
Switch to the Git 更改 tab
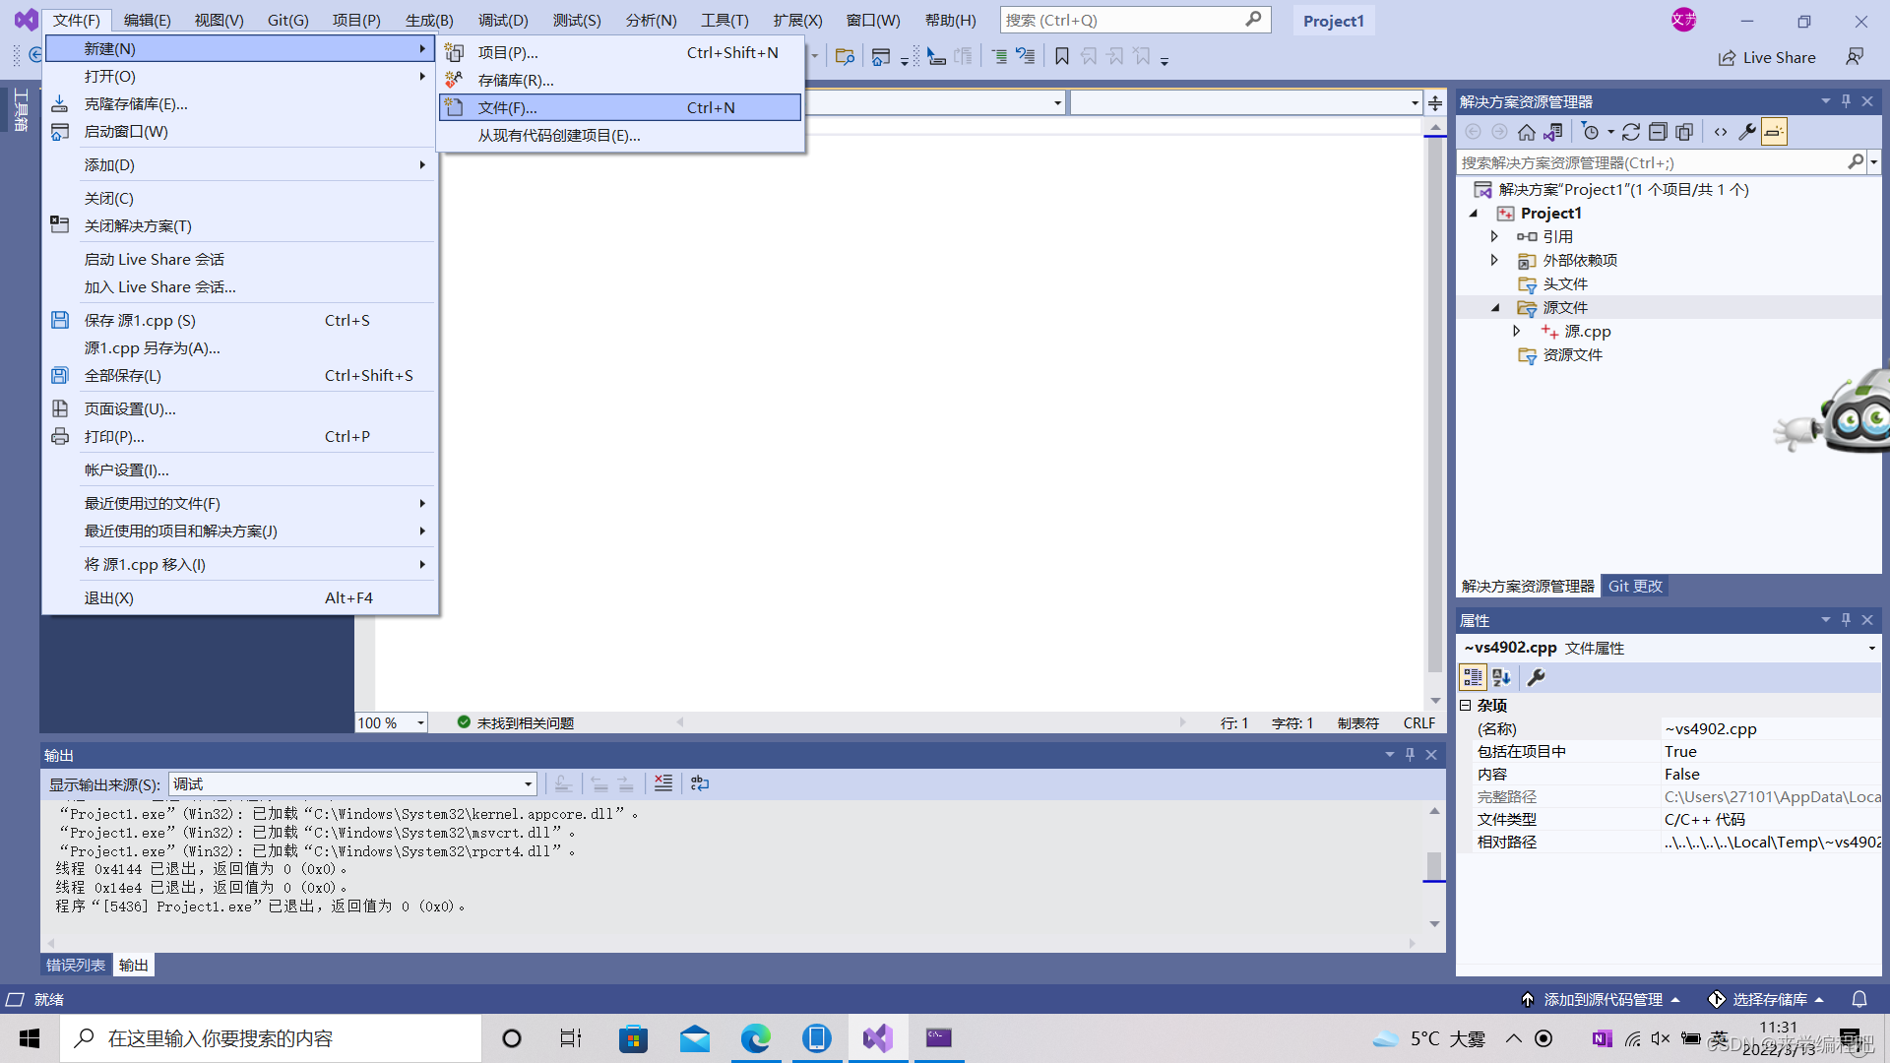tap(1635, 586)
